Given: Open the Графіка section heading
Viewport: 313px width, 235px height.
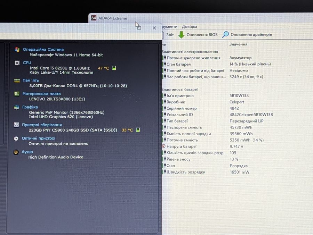Looking at the screenshot, I should [x=30, y=107].
